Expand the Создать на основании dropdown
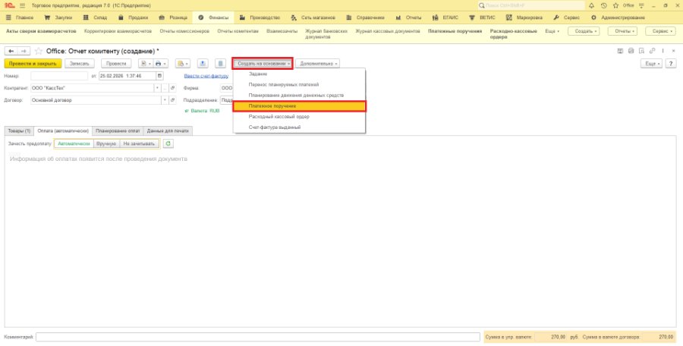This screenshot has height=346, width=683. pos(263,64)
